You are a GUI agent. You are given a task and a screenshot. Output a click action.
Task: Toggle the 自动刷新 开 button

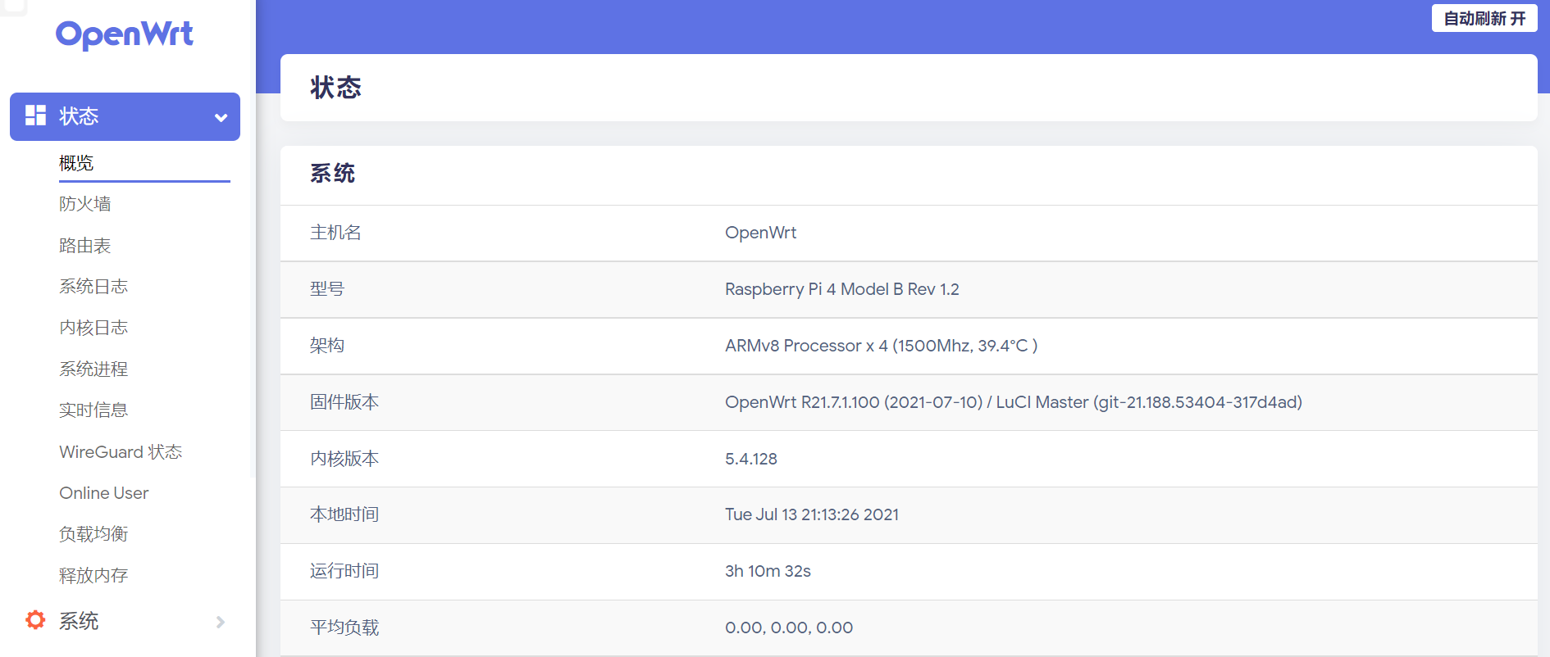[x=1484, y=18]
